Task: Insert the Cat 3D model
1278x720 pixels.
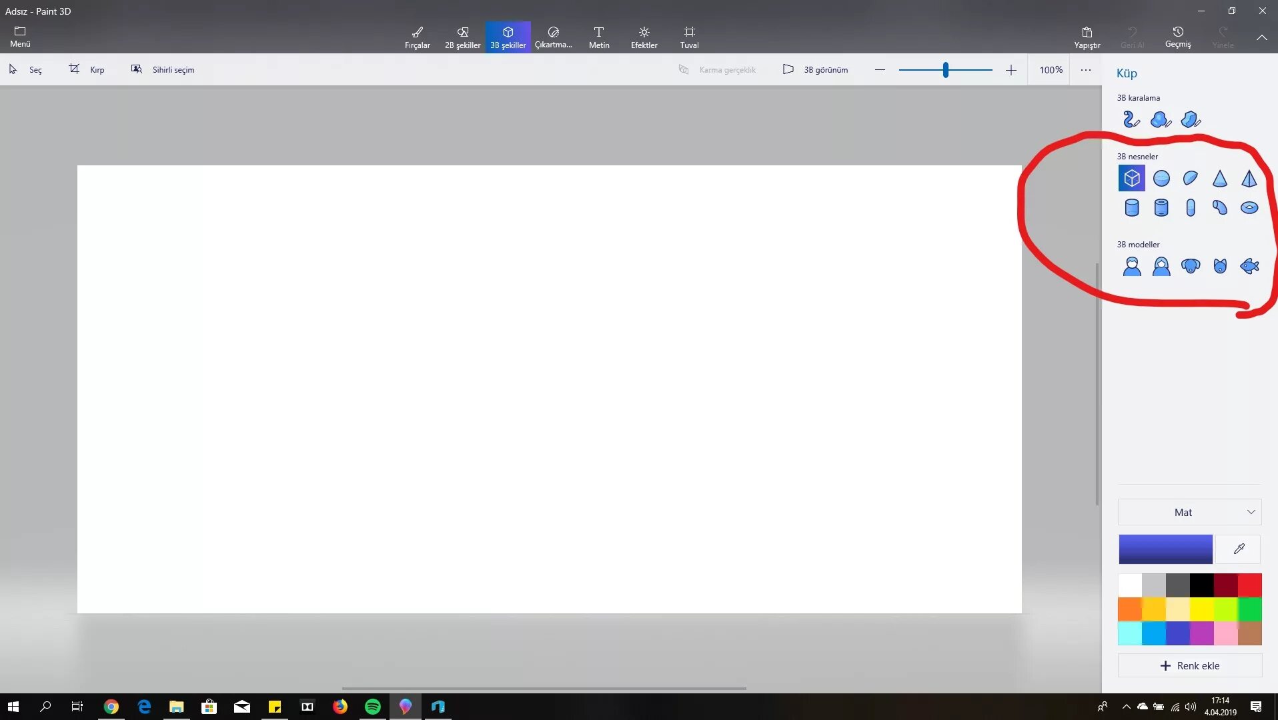Action: [1220, 266]
